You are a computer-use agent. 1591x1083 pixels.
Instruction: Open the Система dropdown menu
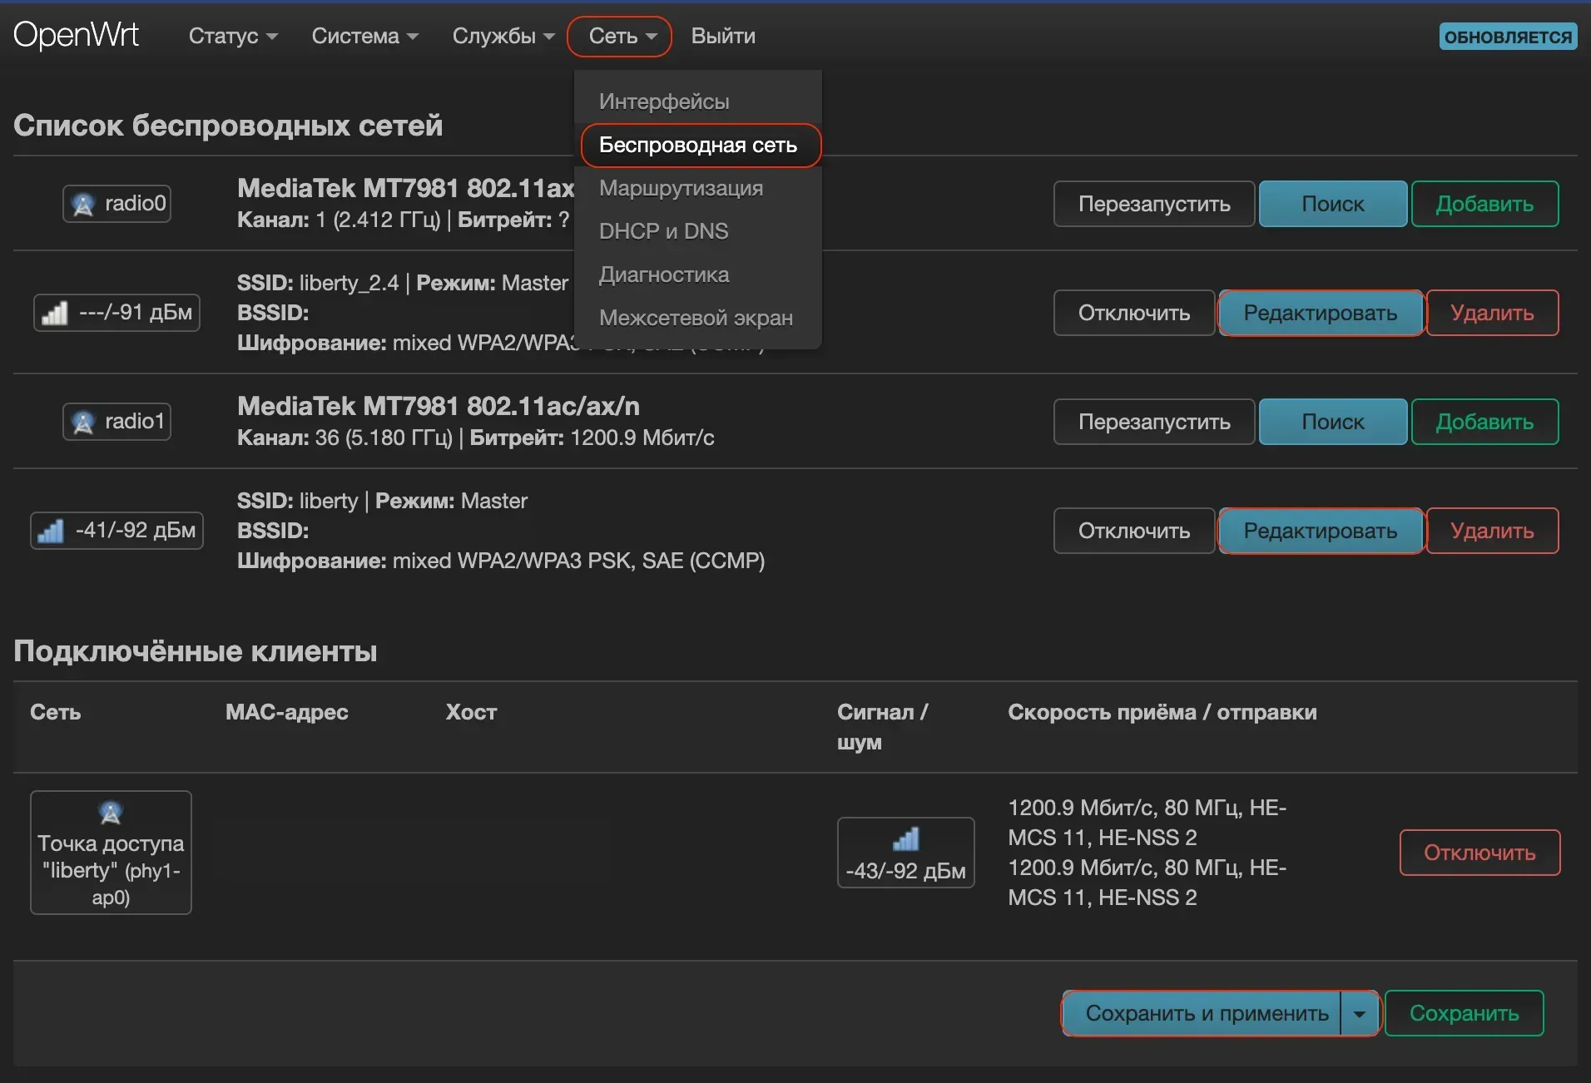pyautogui.click(x=364, y=37)
